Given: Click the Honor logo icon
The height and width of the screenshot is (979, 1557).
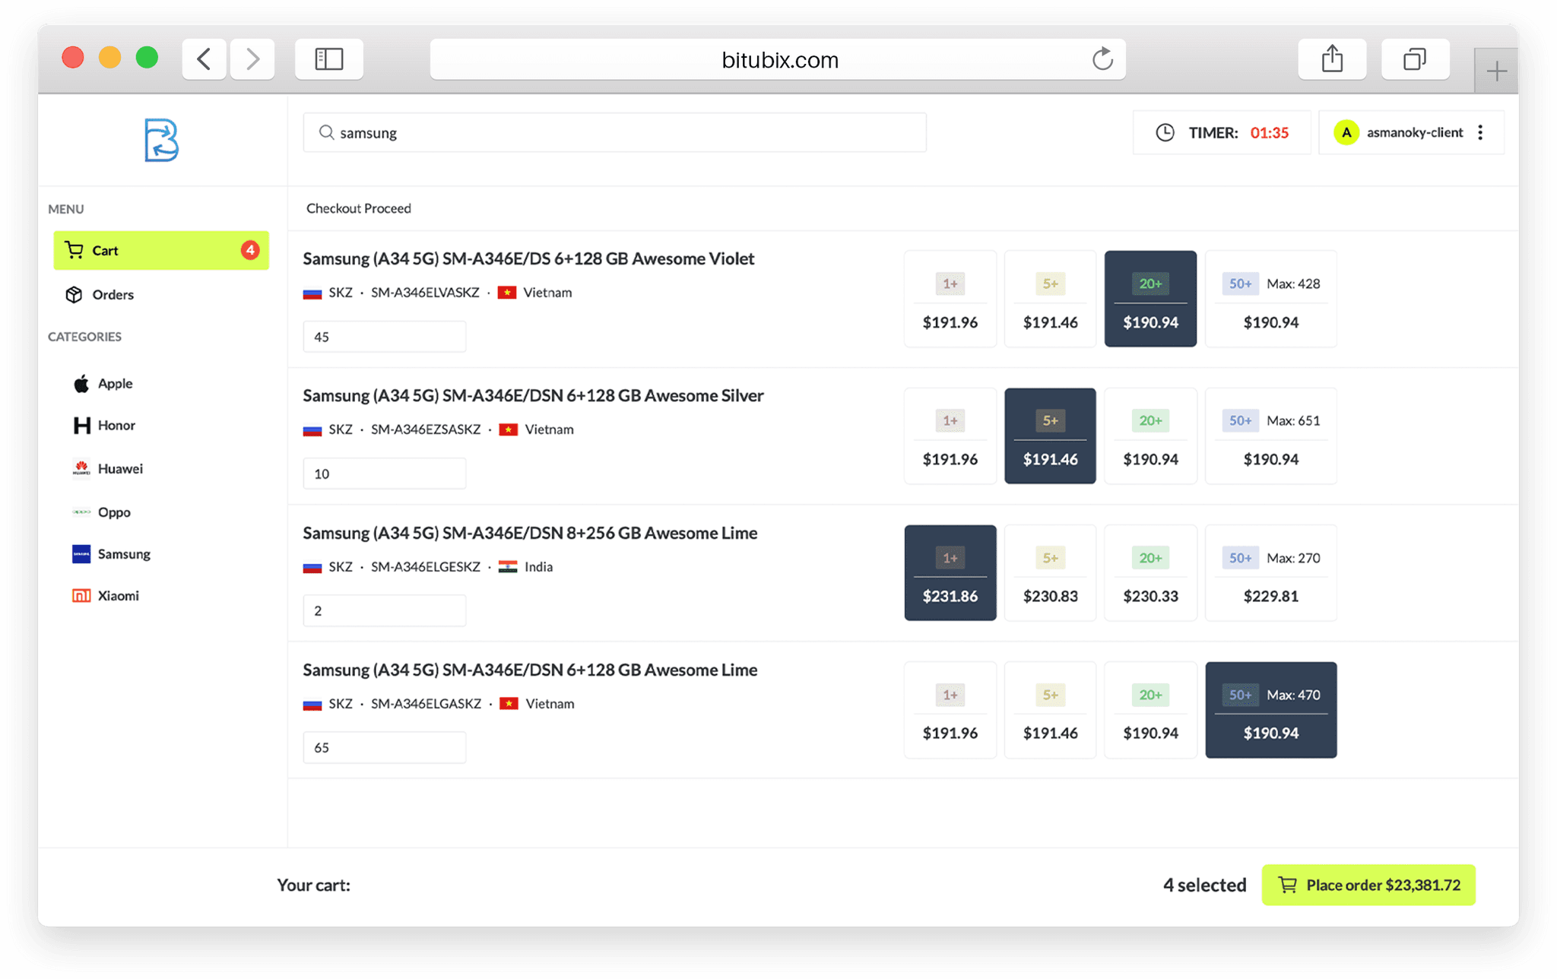Looking at the screenshot, I should pos(81,425).
